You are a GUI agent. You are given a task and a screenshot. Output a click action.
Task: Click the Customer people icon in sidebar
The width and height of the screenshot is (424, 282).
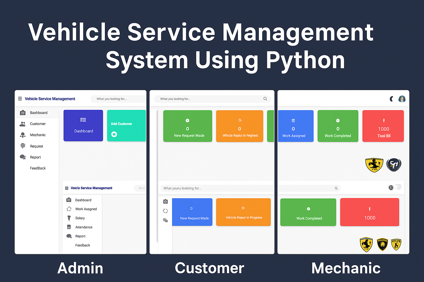[x=22, y=124]
